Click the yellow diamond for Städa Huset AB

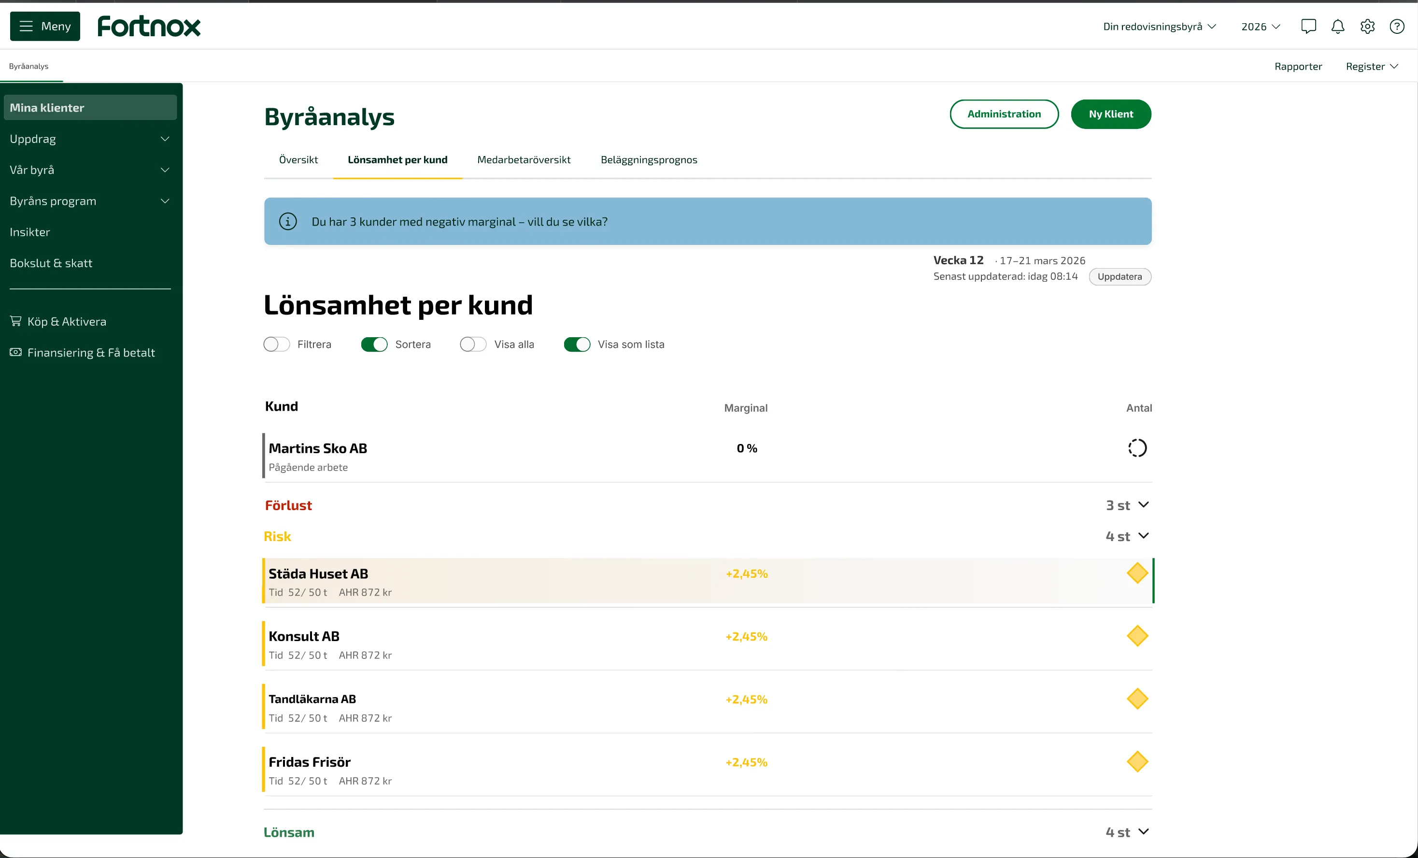click(x=1137, y=573)
